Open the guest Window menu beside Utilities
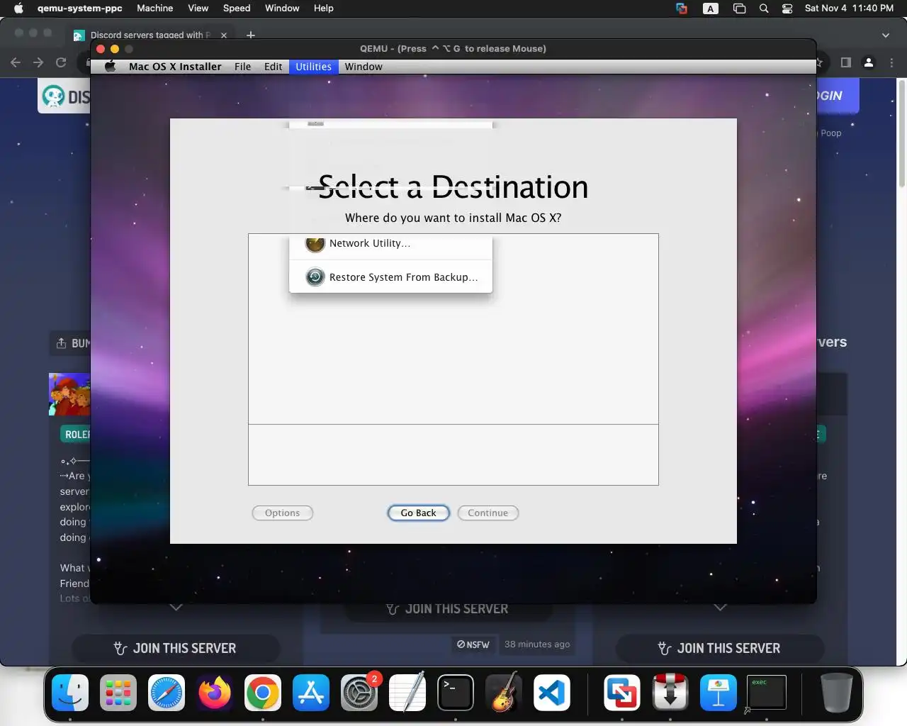This screenshot has width=907, height=726. [364, 67]
